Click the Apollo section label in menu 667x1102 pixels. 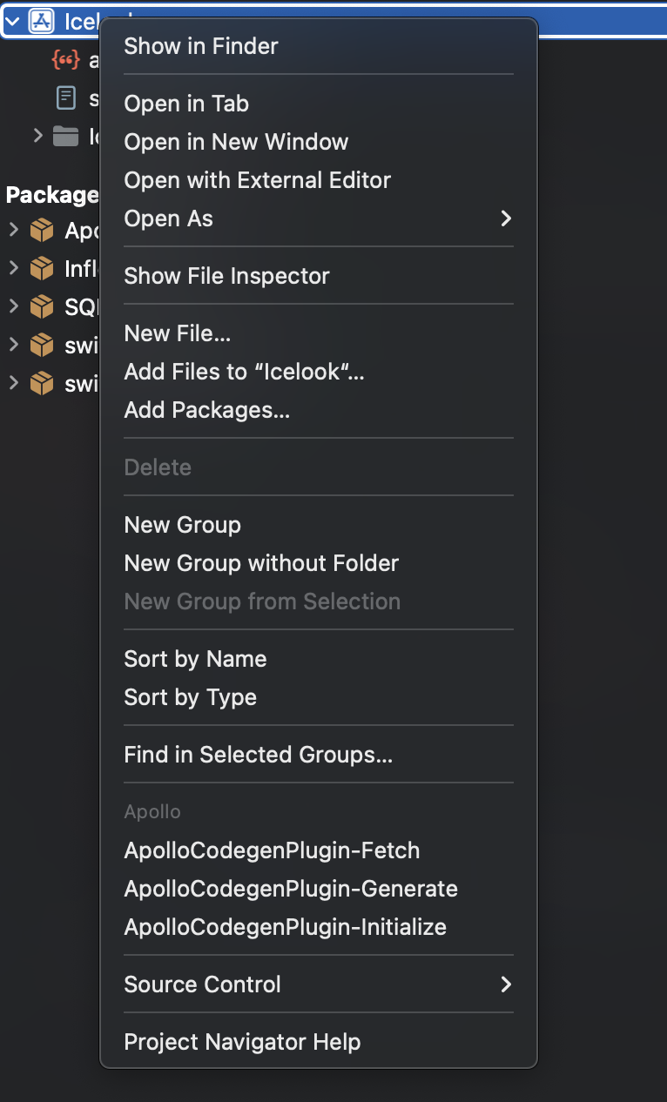click(x=152, y=811)
